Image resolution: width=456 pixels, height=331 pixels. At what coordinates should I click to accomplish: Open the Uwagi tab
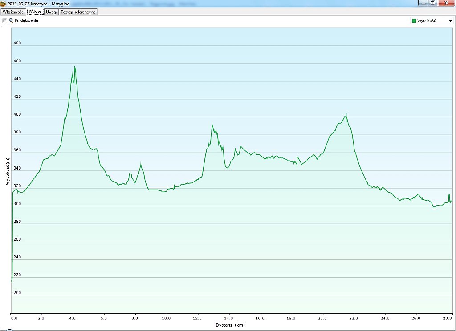[x=51, y=12]
